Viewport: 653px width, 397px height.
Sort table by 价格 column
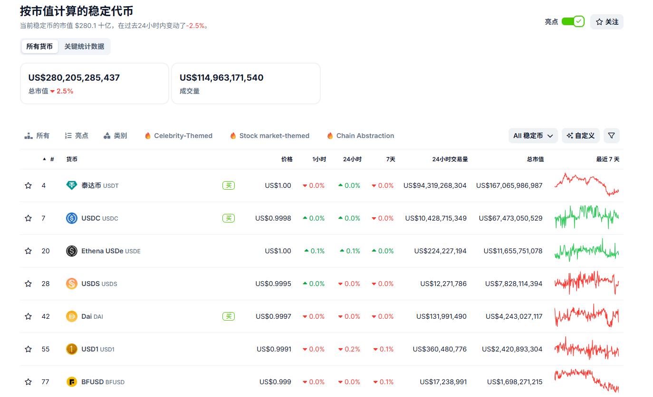[287, 159]
